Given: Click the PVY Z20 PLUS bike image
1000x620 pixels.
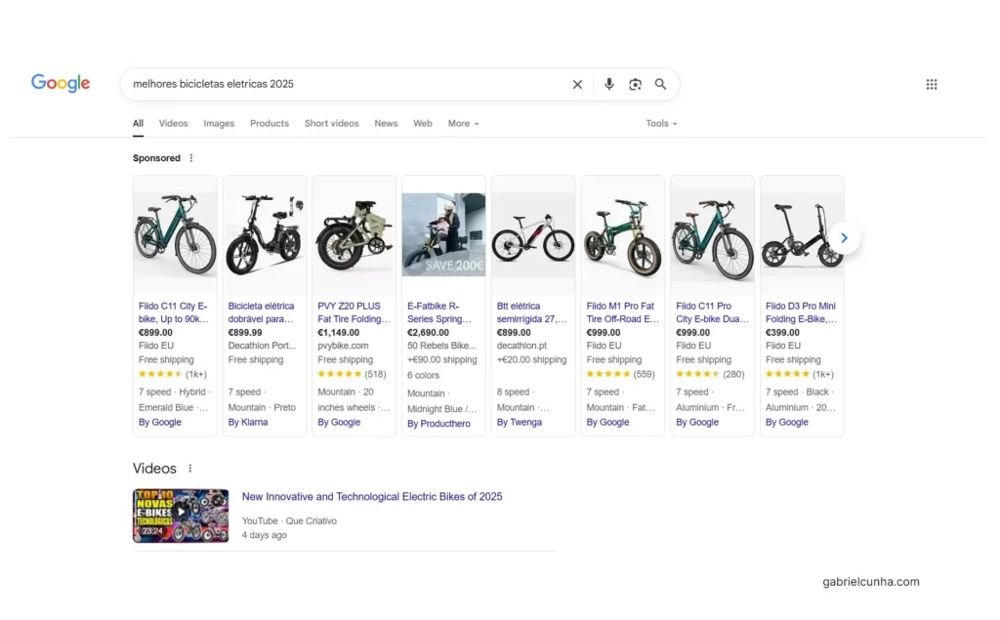Looking at the screenshot, I should point(354,234).
